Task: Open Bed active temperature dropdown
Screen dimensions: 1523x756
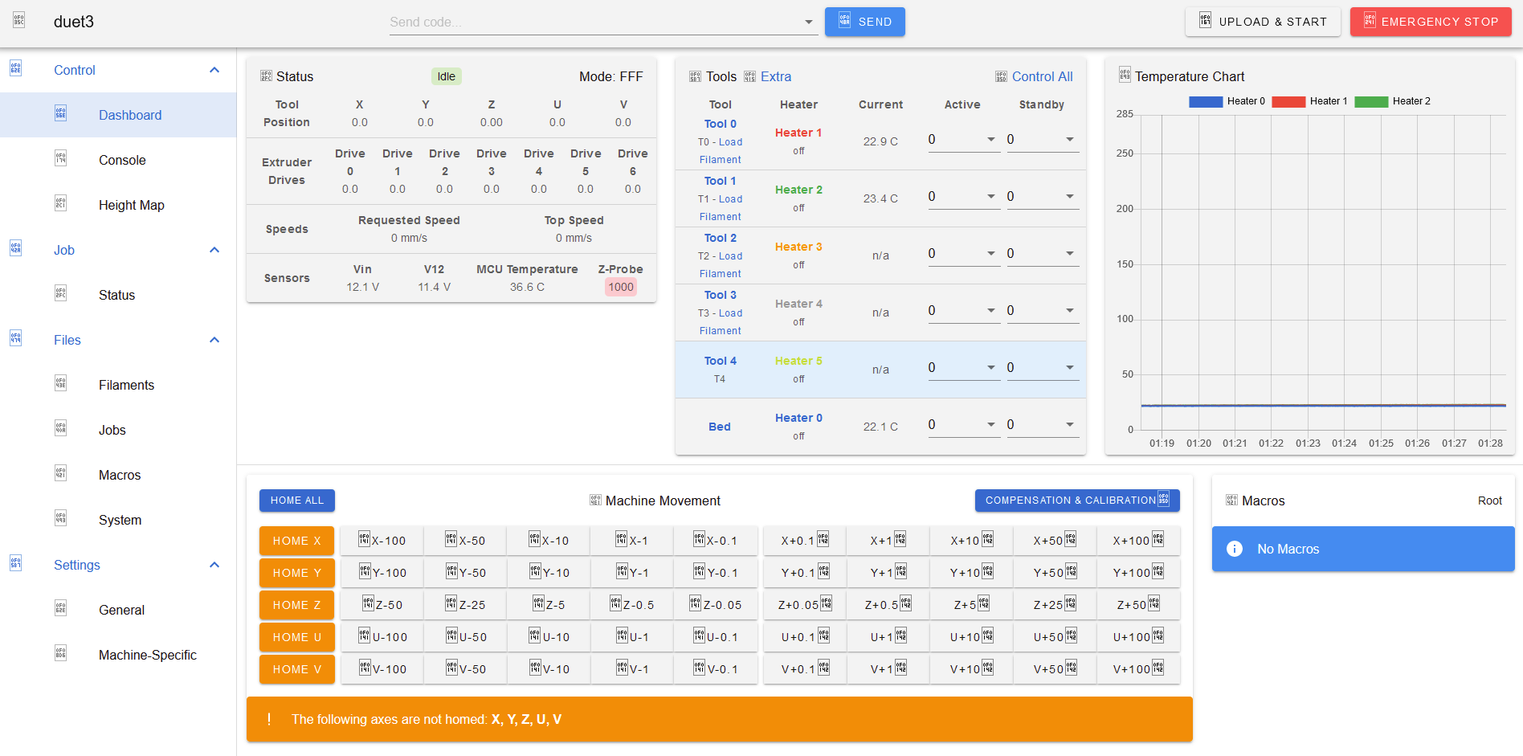Action: coord(991,425)
